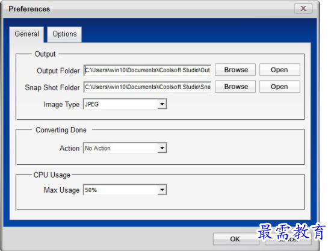Viewport: 331px width, 251px height.
Task: Browse for the Snap Shot Folder
Action: (x=235, y=87)
